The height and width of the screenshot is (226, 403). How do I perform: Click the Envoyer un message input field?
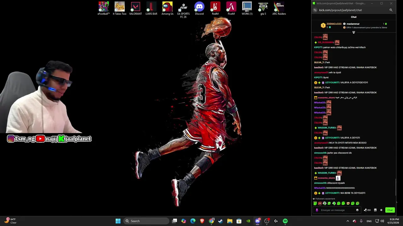click(x=338, y=210)
